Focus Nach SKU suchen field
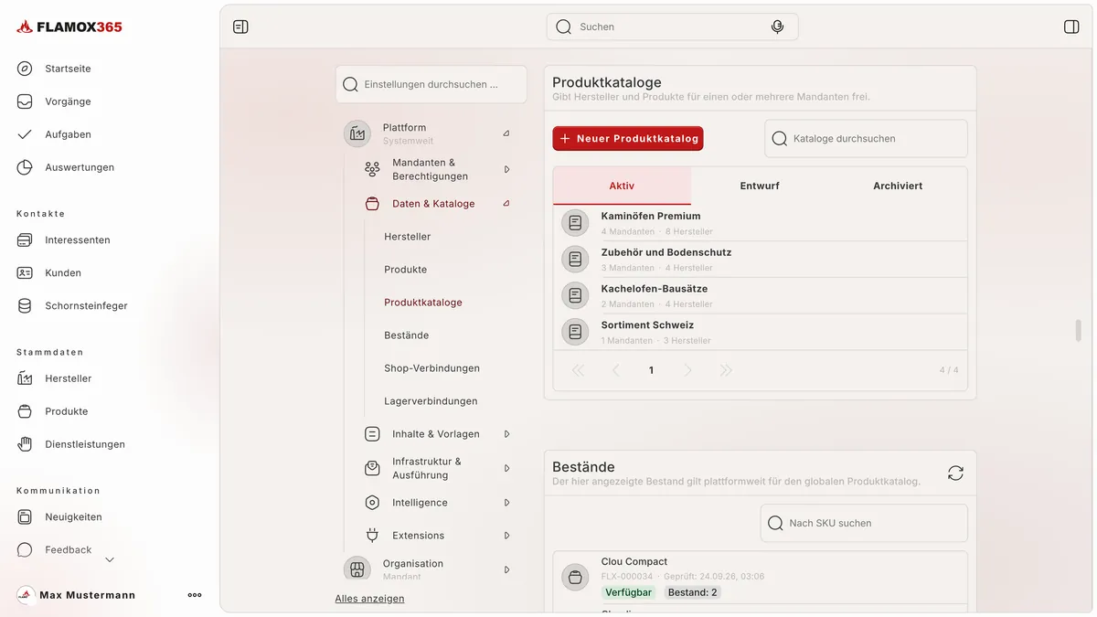This screenshot has height=617, width=1097. [864, 523]
